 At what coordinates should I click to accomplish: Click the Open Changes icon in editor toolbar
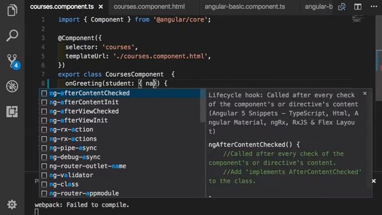pos(342,7)
